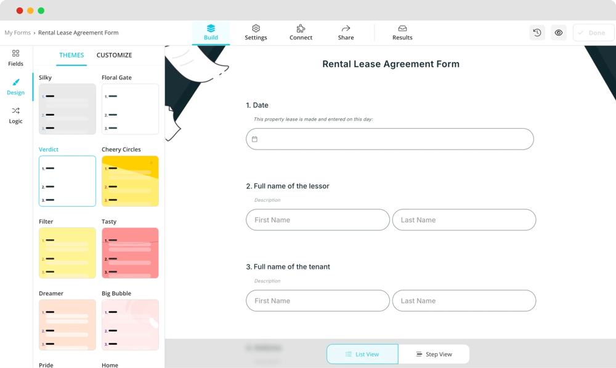Switch to List View
Viewport: 616px width, 368px height.
click(362, 354)
